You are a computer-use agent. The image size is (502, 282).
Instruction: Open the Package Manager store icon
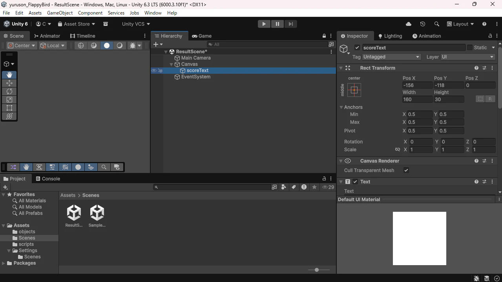[x=106, y=24]
